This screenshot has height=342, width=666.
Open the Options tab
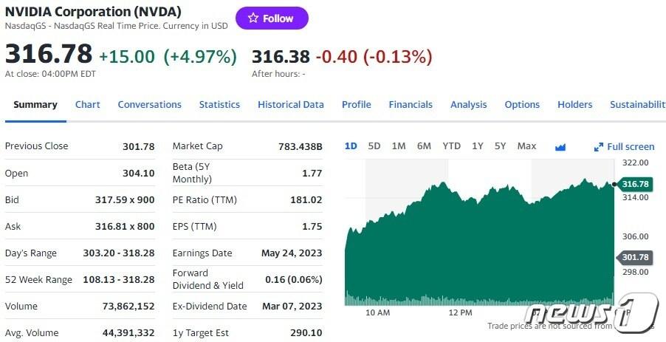[522, 105]
